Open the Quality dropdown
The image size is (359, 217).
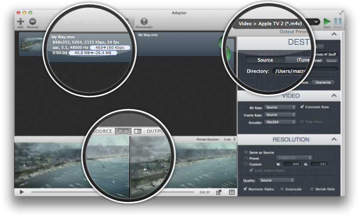point(277,181)
